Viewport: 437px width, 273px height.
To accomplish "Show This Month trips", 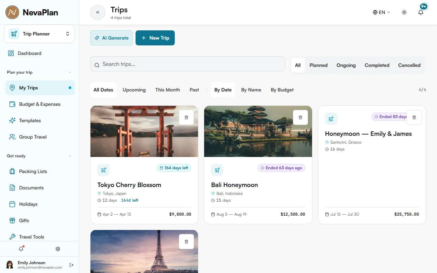I will (x=168, y=90).
